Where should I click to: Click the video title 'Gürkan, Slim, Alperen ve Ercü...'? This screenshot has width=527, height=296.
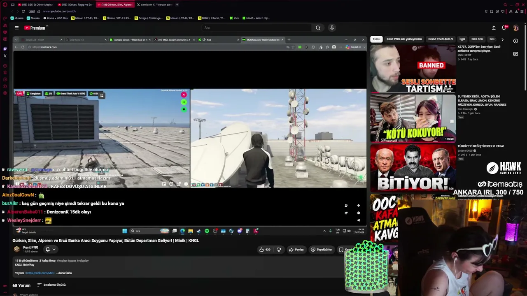[x=106, y=240]
